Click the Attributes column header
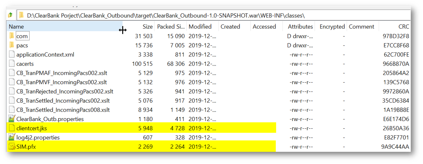 pyautogui.click(x=300, y=27)
